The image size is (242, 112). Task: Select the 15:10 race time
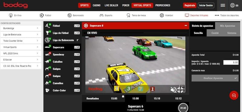coord(157,98)
